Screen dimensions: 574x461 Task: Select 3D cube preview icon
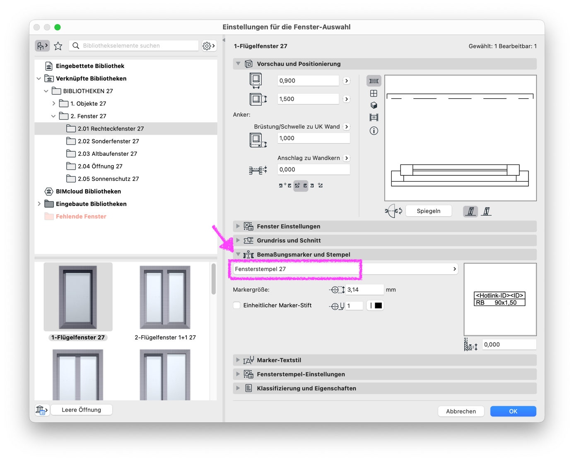(374, 105)
